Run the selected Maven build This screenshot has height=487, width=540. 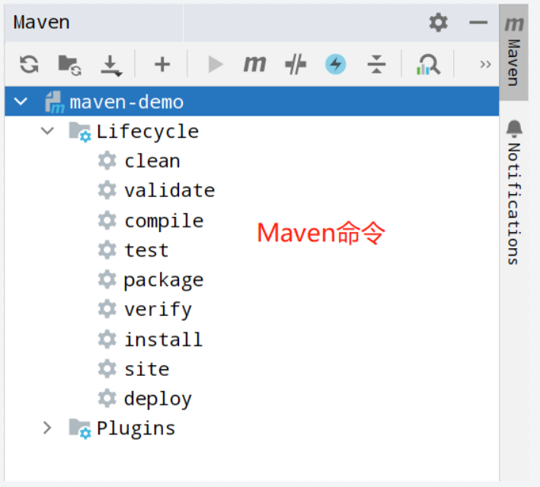(x=216, y=65)
